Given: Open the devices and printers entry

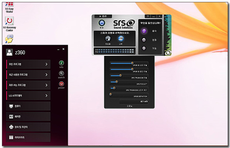Looking at the screenshot, I should coord(28,127).
